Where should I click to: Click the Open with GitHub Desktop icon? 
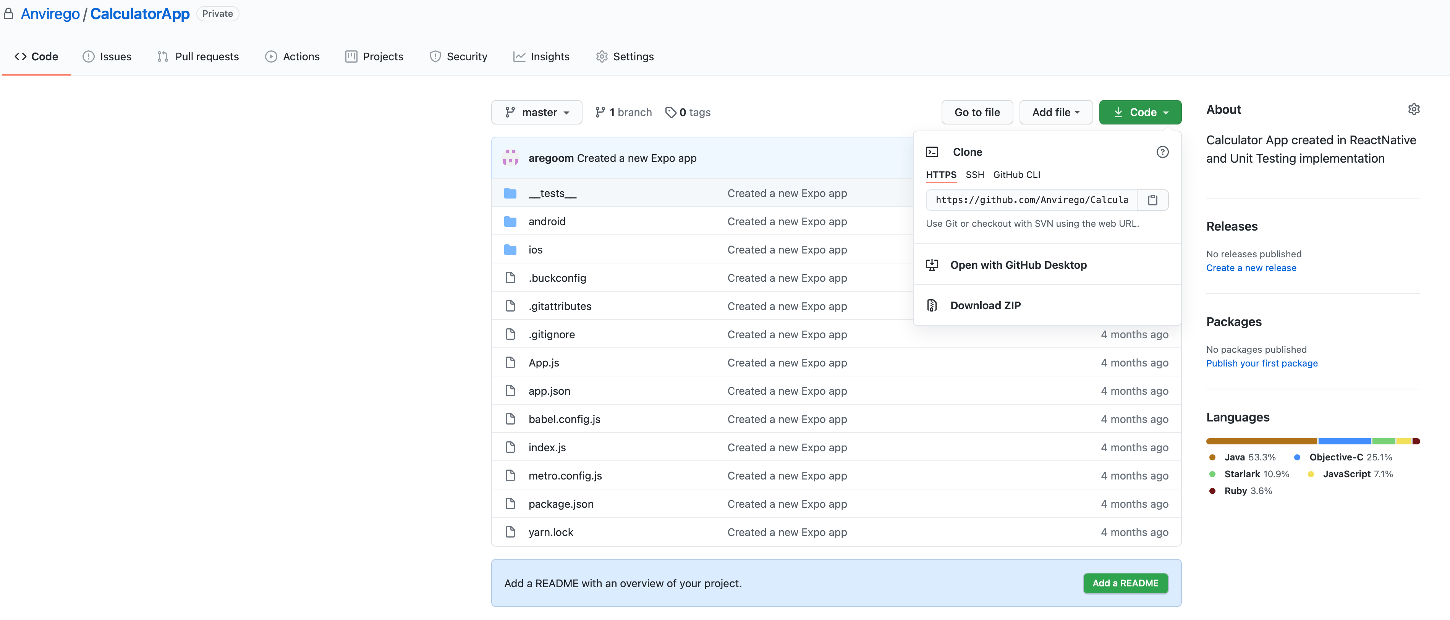point(932,265)
